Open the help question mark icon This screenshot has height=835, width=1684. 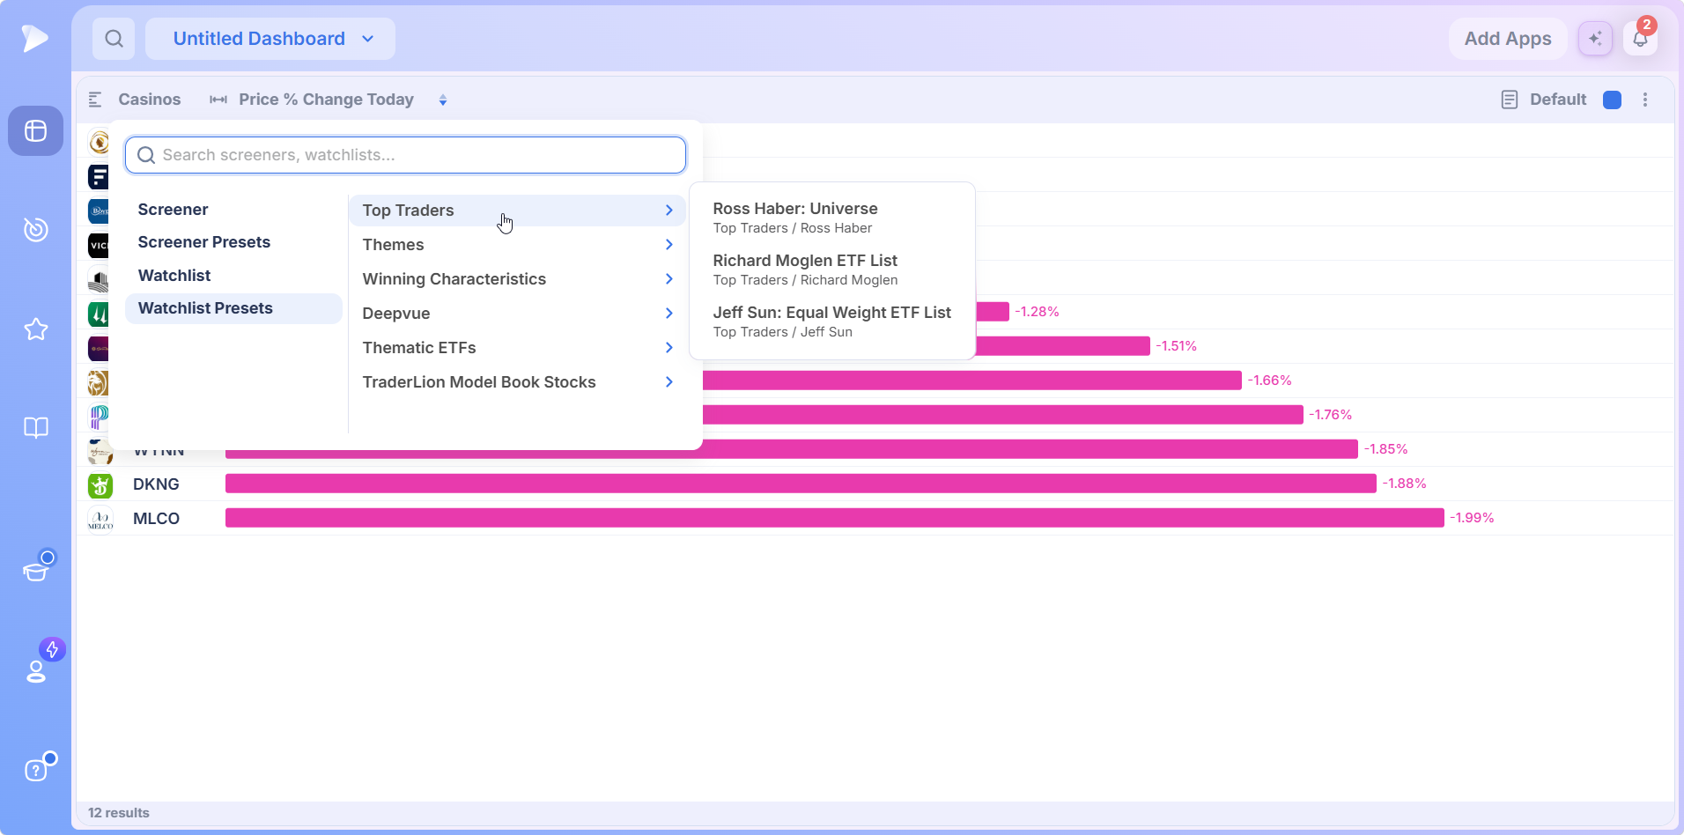[x=35, y=770]
